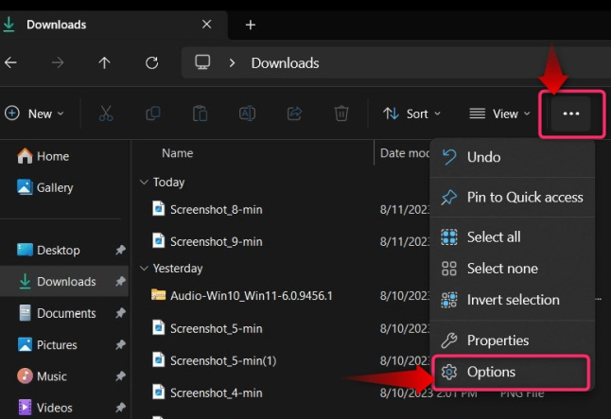This screenshot has height=419, width=611.
Task: Open Pictures in the sidebar
Action: pyautogui.click(x=47, y=344)
